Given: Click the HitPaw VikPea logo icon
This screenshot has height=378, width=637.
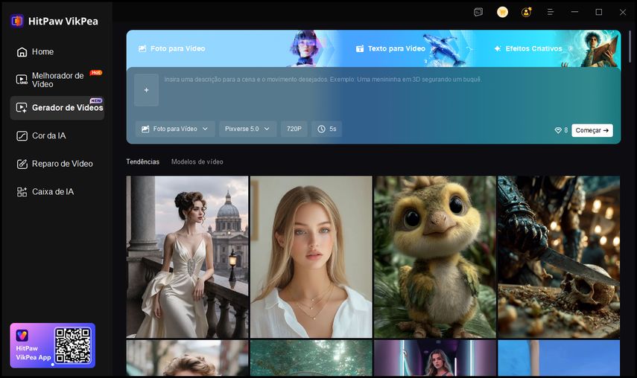Looking at the screenshot, I should point(17,21).
